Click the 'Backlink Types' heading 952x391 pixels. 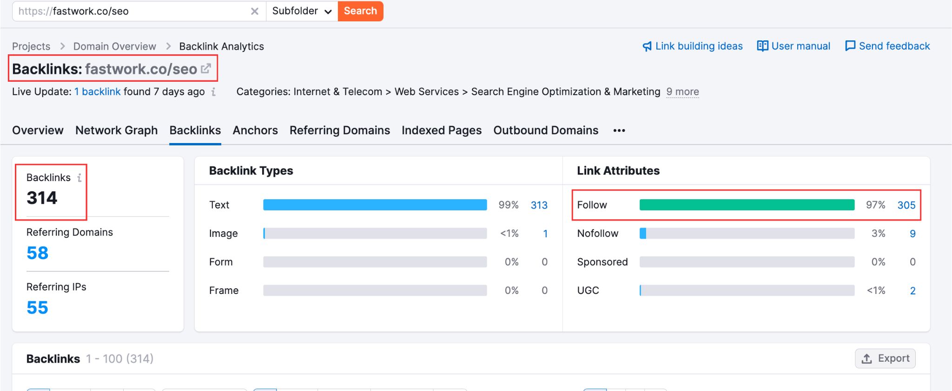point(251,171)
